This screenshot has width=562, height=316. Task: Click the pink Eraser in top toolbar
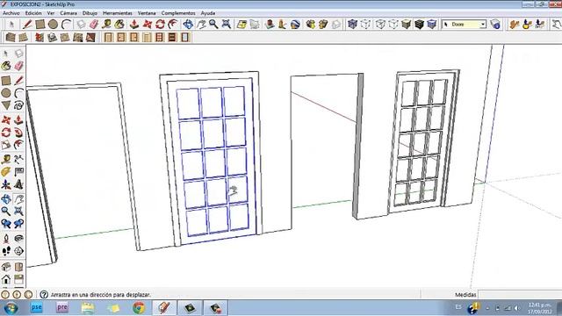(x=94, y=25)
